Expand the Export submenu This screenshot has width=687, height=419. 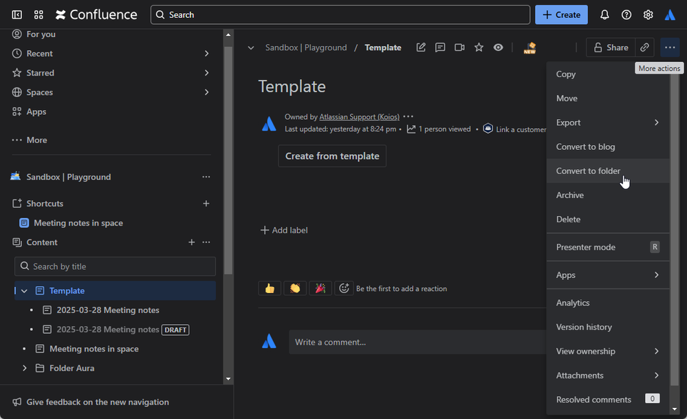tap(607, 122)
